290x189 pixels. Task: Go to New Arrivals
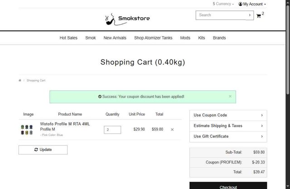coord(115,38)
